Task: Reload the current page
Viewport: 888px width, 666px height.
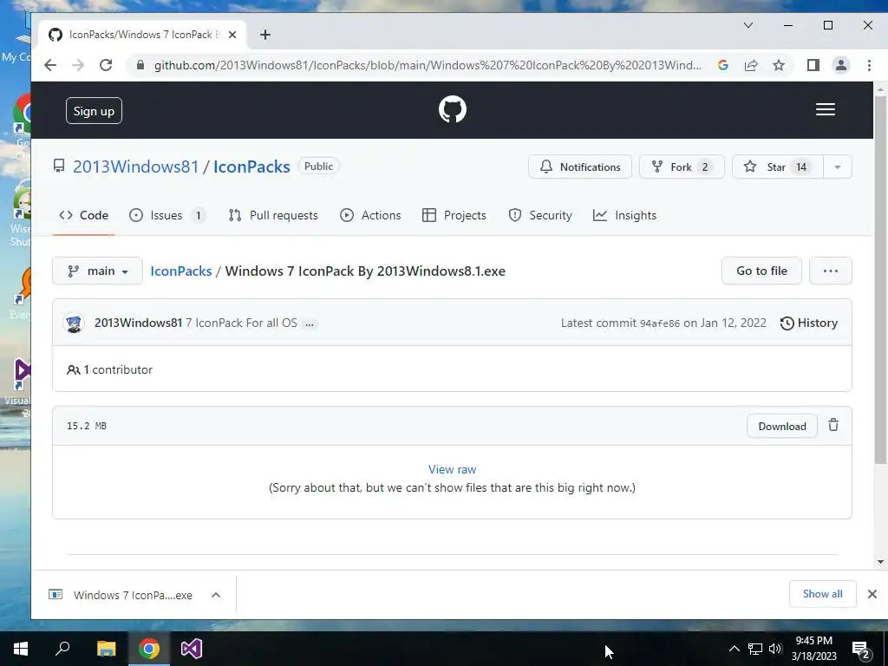Action: coord(106,65)
